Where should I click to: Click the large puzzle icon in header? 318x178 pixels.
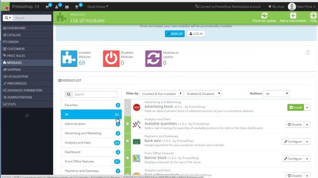tap(61, 17)
